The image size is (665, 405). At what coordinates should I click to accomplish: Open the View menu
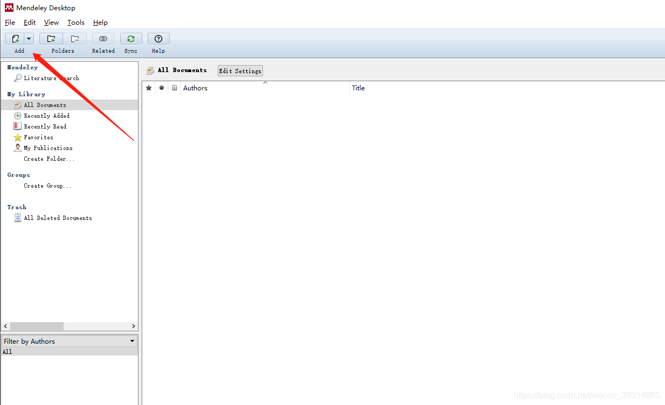tap(51, 23)
